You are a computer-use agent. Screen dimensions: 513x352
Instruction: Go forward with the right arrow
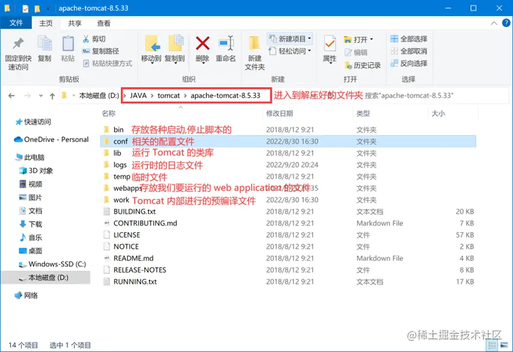pos(27,95)
